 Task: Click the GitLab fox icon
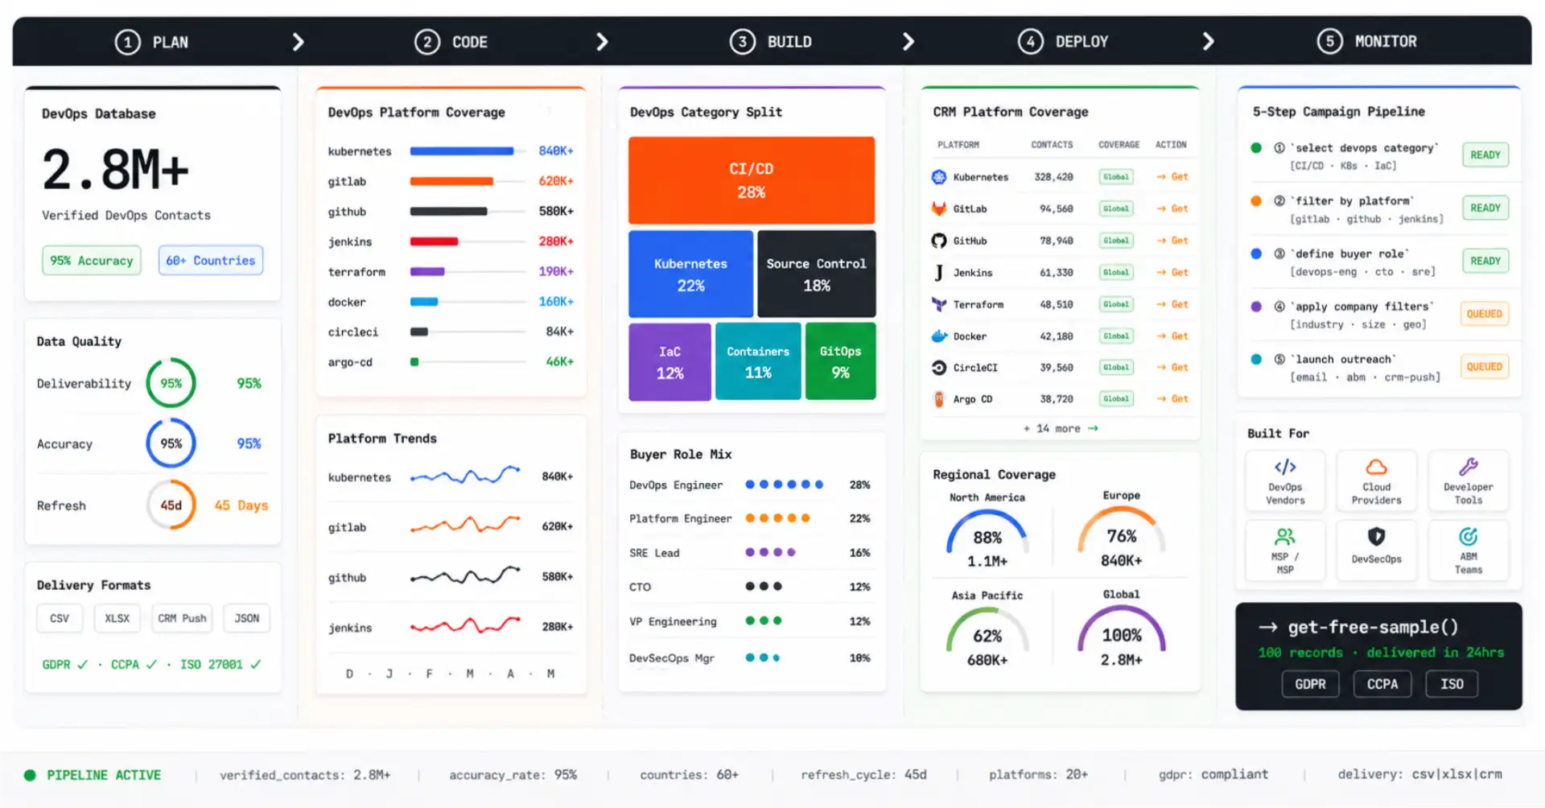(x=938, y=208)
